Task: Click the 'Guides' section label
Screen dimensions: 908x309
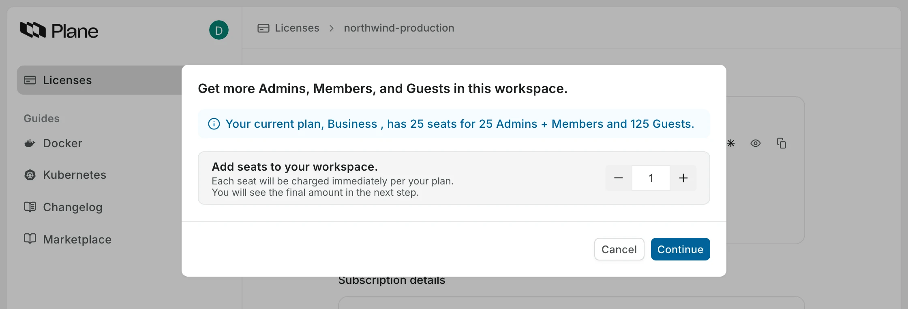Action: 41,119
